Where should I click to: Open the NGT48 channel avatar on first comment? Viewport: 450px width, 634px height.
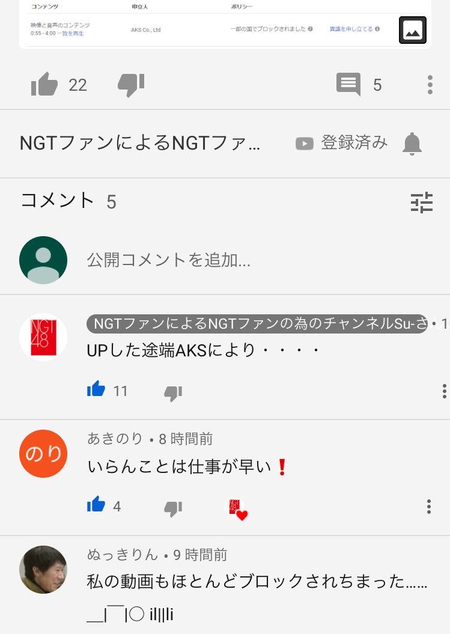point(43,337)
